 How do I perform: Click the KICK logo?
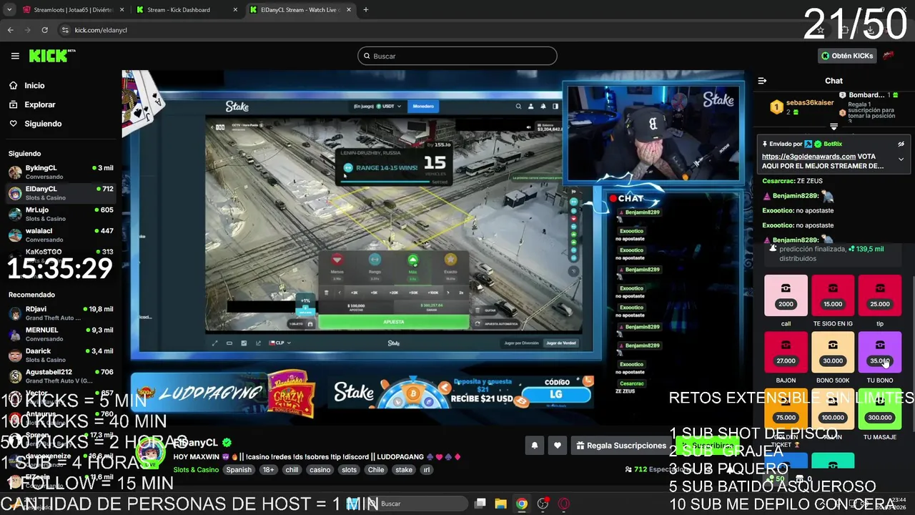51,56
